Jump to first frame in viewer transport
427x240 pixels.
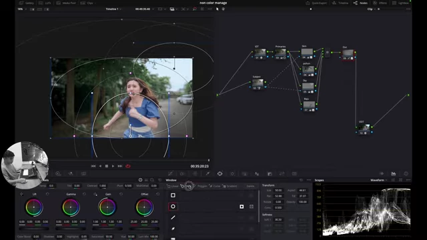click(93, 166)
